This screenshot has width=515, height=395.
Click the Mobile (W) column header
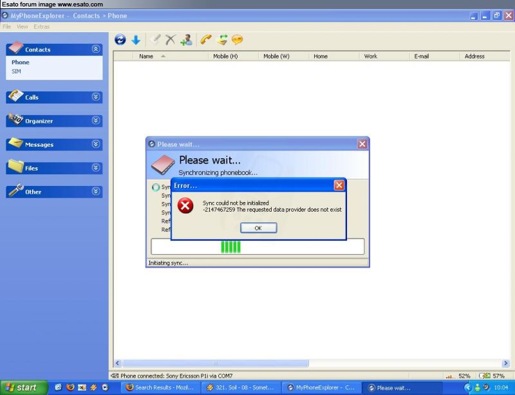284,56
